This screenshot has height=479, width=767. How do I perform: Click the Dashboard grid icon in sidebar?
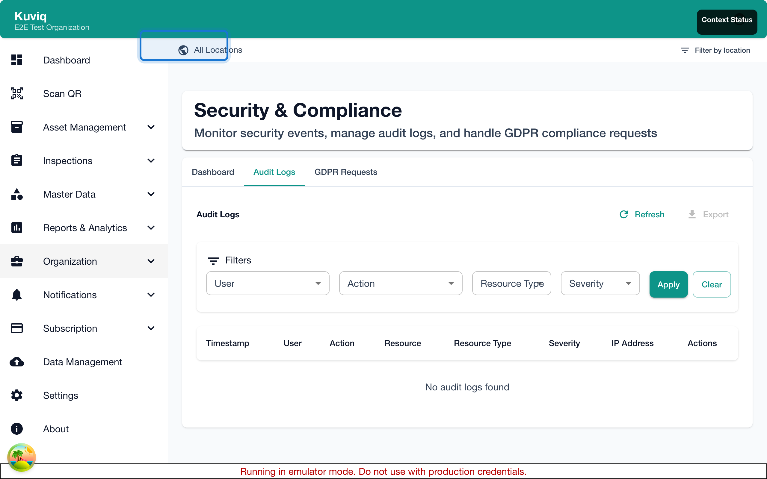17,60
